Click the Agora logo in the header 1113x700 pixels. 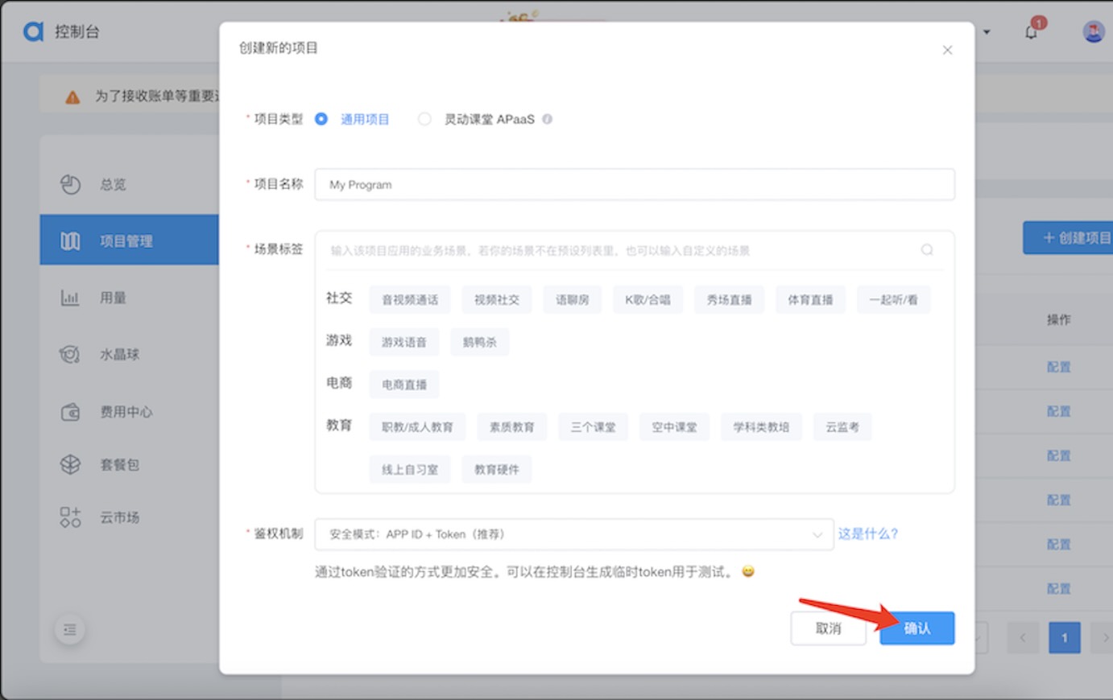pyautogui.click(x=33, y=31)
